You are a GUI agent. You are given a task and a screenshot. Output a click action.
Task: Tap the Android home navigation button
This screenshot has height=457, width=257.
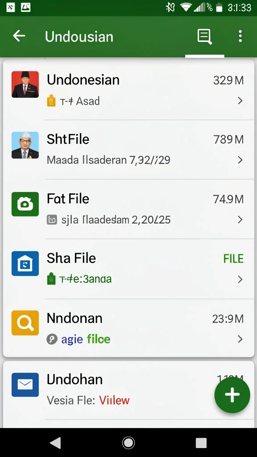point(128,443)
